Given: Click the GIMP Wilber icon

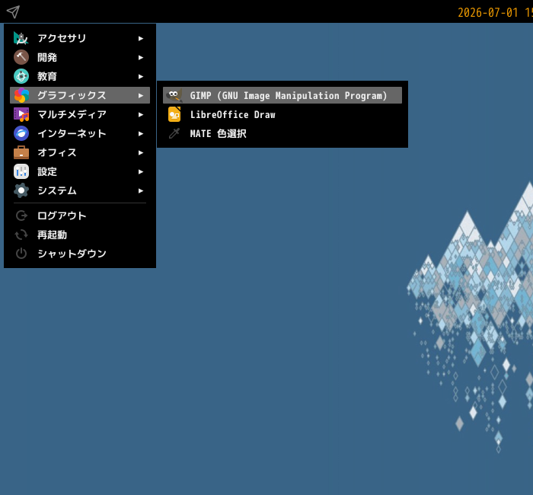Looking at the screenshot, I should 174,95.
